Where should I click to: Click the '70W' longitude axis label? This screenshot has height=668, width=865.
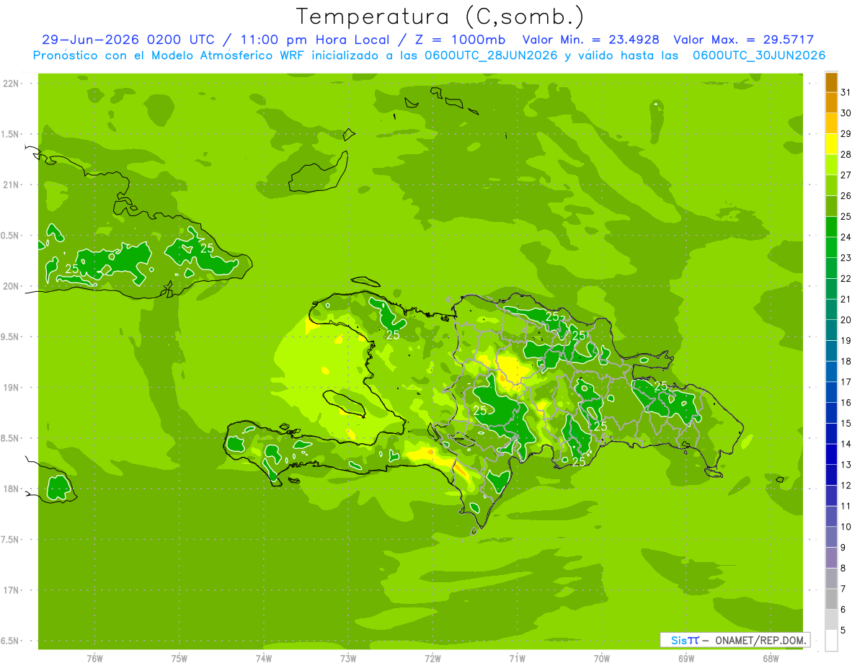(x=602, y=659)
